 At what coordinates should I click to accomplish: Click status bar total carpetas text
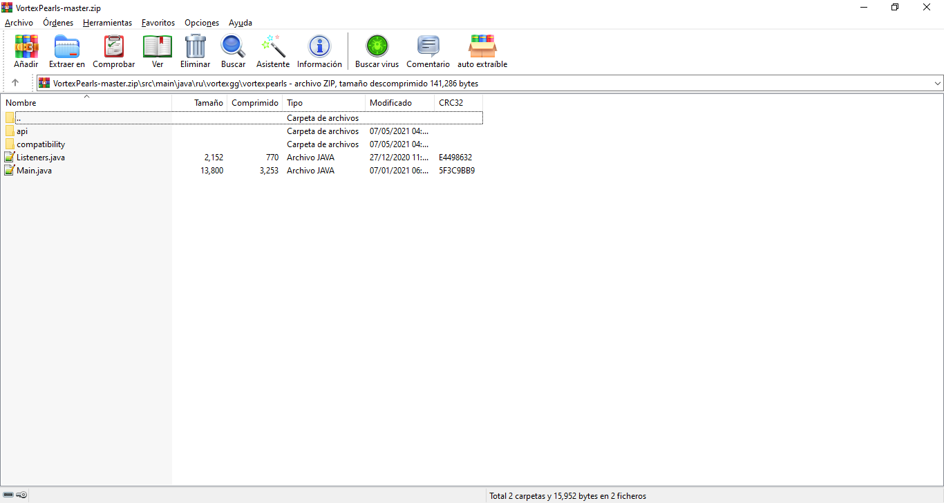[x=567, y=496]
